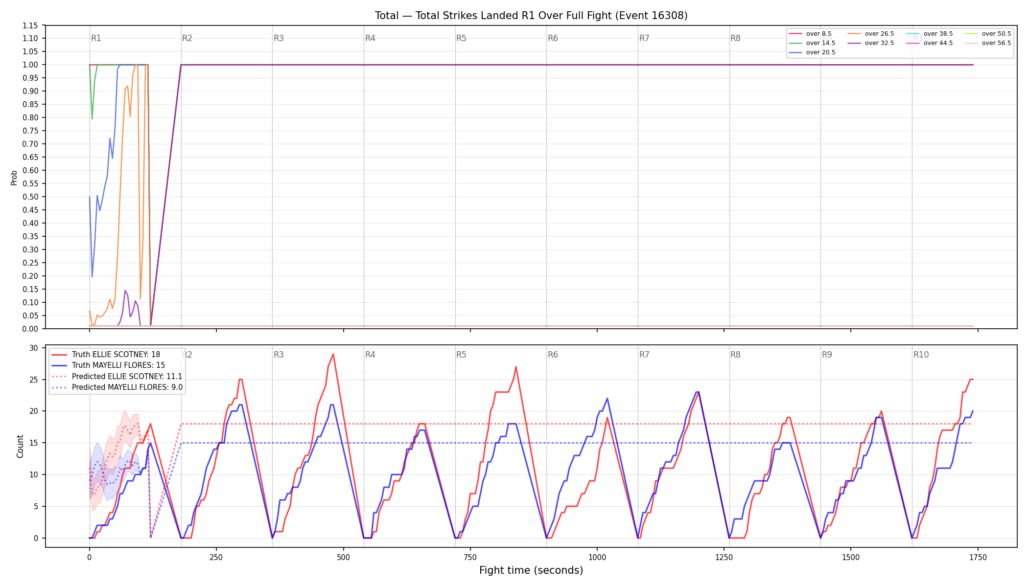Click the 'over 32.5' legend entry
The height and width of the screenshot is (587, 1028).
(871, 43)
